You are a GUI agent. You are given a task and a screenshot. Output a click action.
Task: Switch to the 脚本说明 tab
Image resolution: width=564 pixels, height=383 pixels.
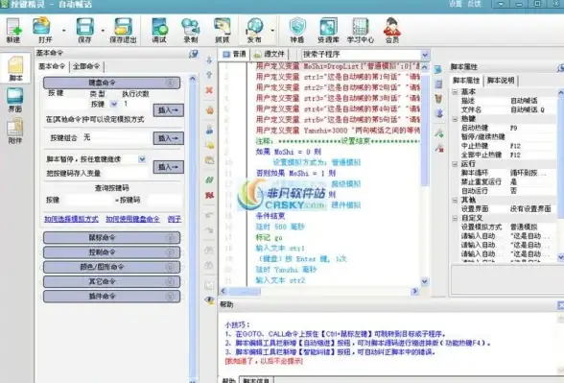501,81
